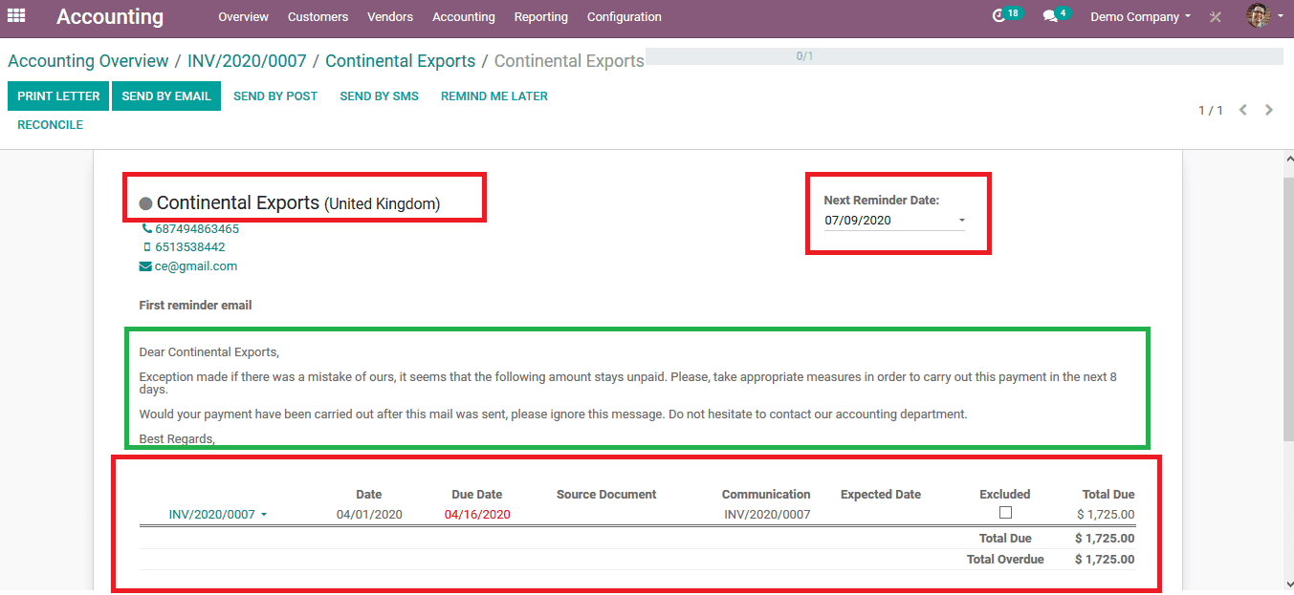Open the Demo Company switcher dropdown
Screen dimensions: 1294x595
(1140, 17)
